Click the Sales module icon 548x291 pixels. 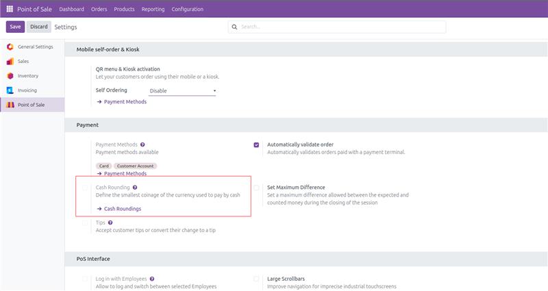pyautogui.click(x=10, y=61)
